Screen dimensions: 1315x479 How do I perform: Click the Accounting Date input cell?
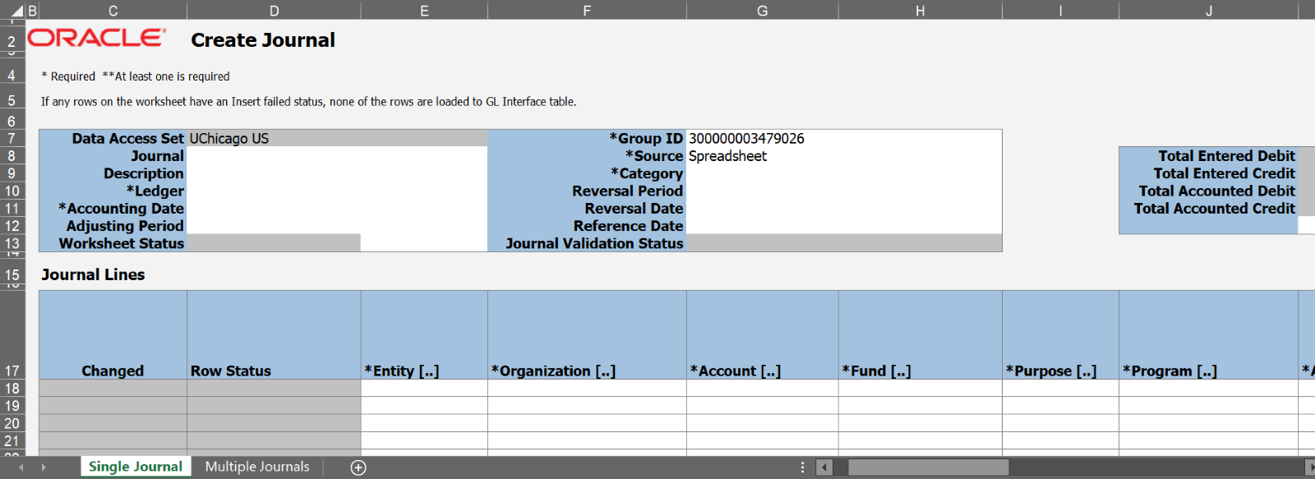tap(337, 209)
